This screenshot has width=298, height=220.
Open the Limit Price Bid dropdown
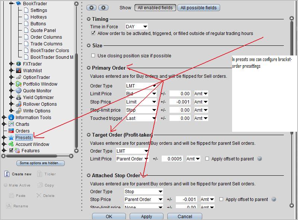point(141,94)
